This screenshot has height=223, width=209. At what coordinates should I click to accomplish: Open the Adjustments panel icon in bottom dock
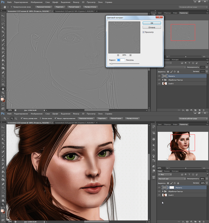[x=154, y=166]
